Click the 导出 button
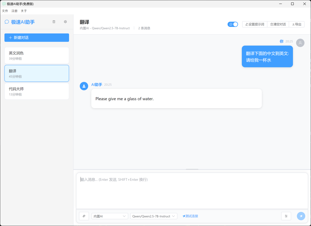 click(297, 24)
